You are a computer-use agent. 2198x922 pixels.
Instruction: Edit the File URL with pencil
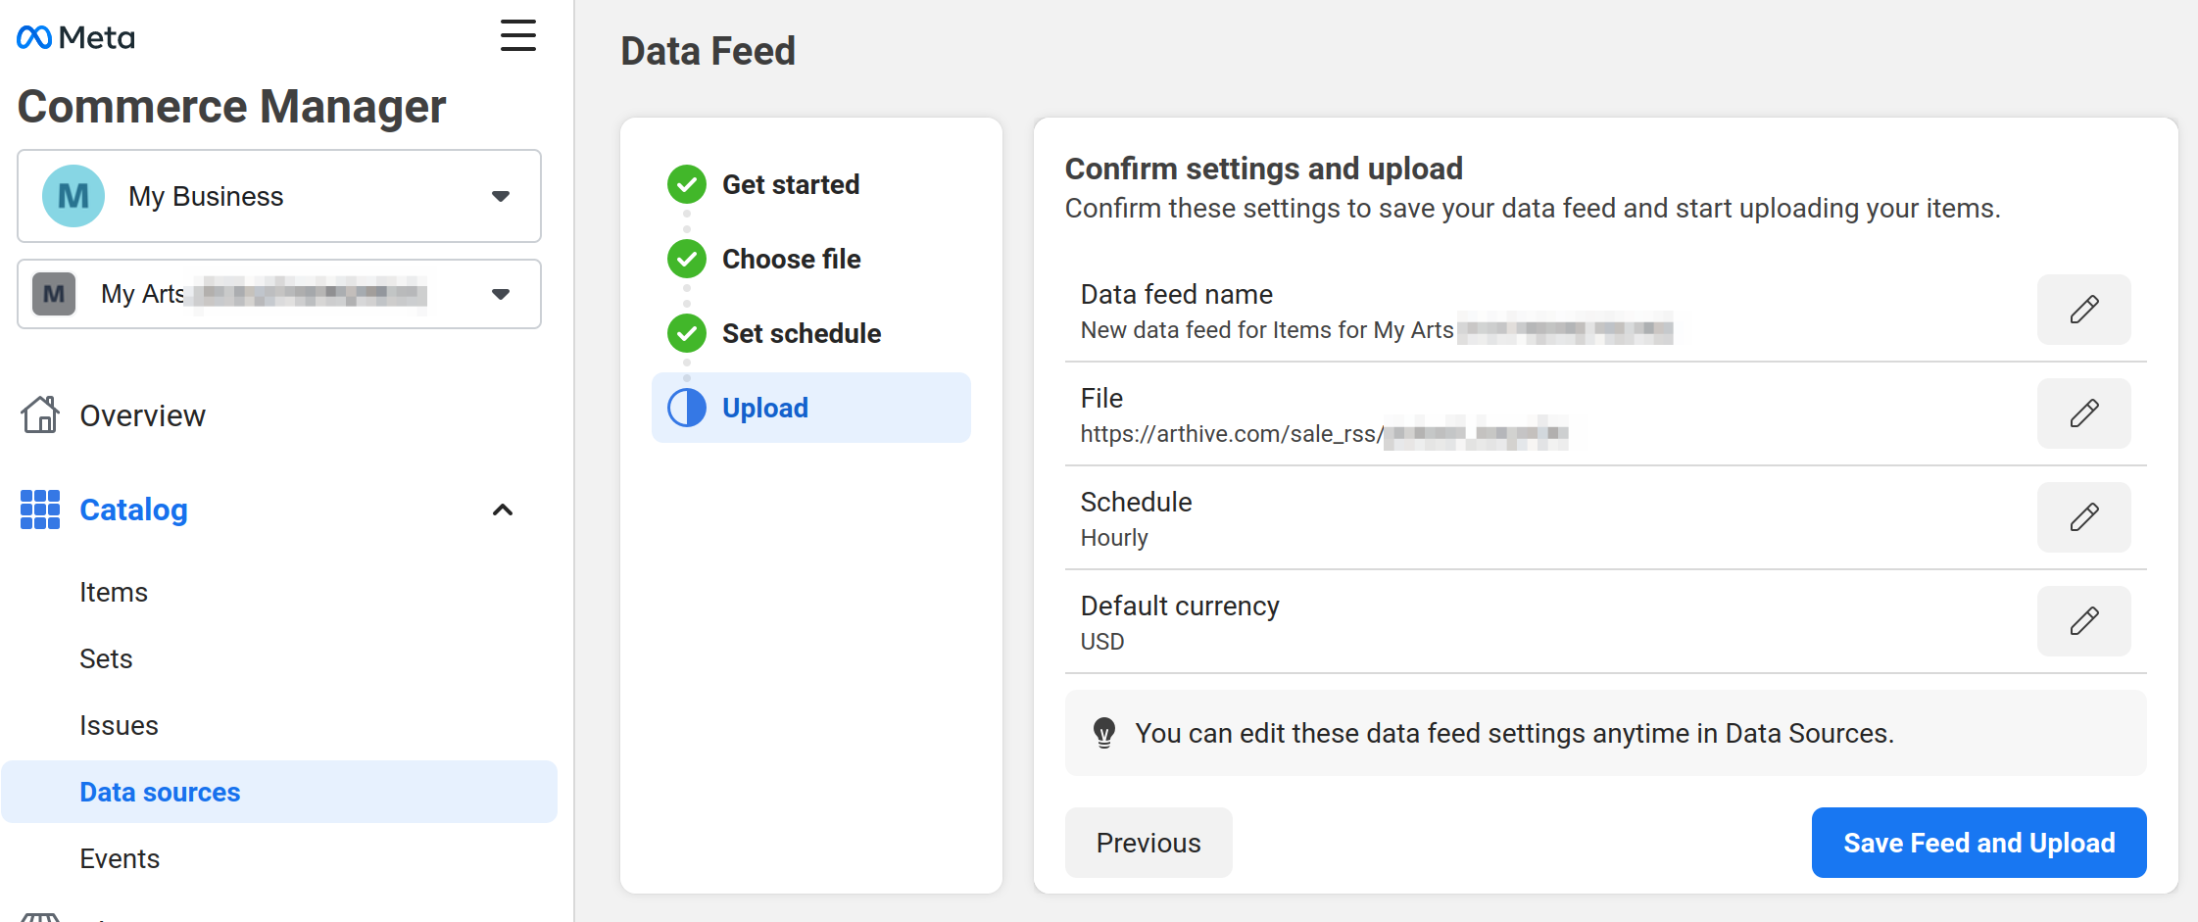[x=2083, y=413]
